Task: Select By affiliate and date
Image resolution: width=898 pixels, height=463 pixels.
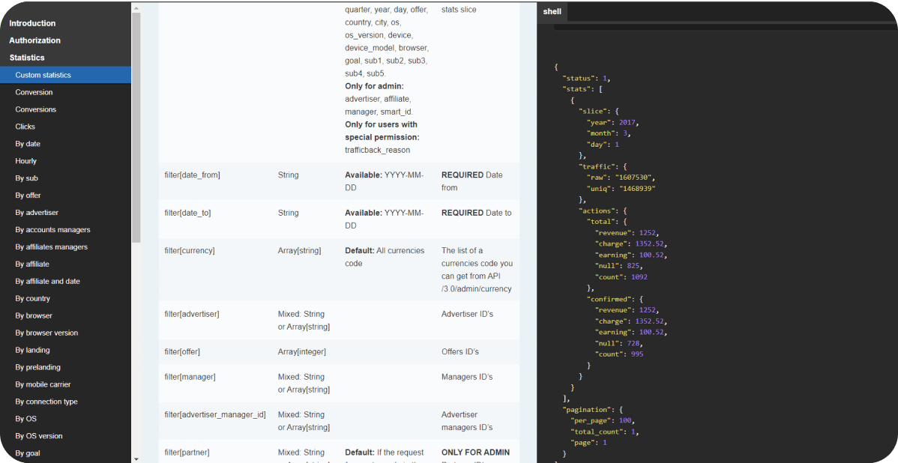Action: pos(47,282)
